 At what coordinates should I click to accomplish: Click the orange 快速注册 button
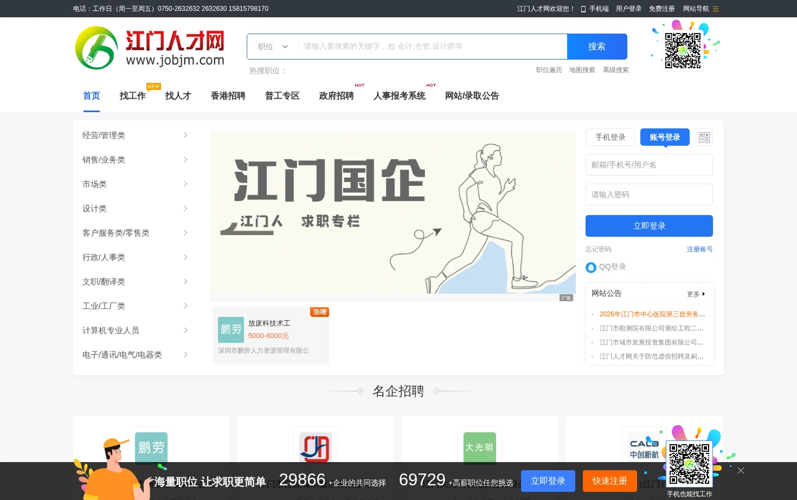(x=610, y=481)
